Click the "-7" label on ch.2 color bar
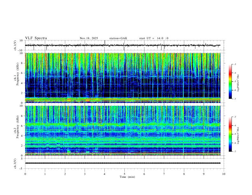The width and height of the screenshot is (252, 195). pos(234,152)
